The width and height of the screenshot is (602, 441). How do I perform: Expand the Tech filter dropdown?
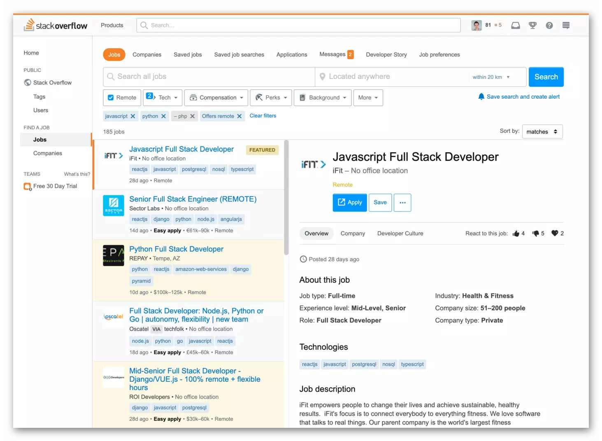(x=163, y=98)
